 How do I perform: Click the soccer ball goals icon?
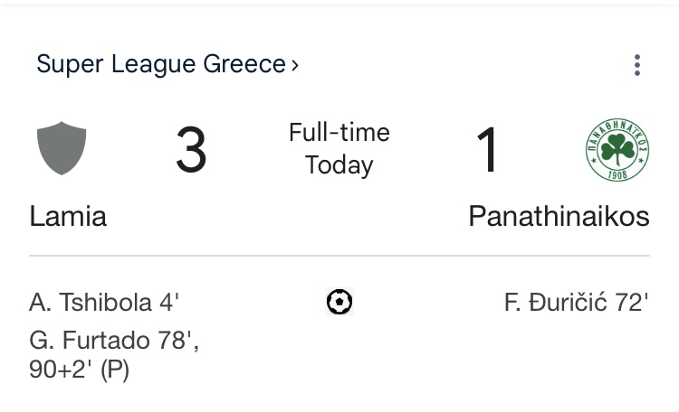pos(339,302)
